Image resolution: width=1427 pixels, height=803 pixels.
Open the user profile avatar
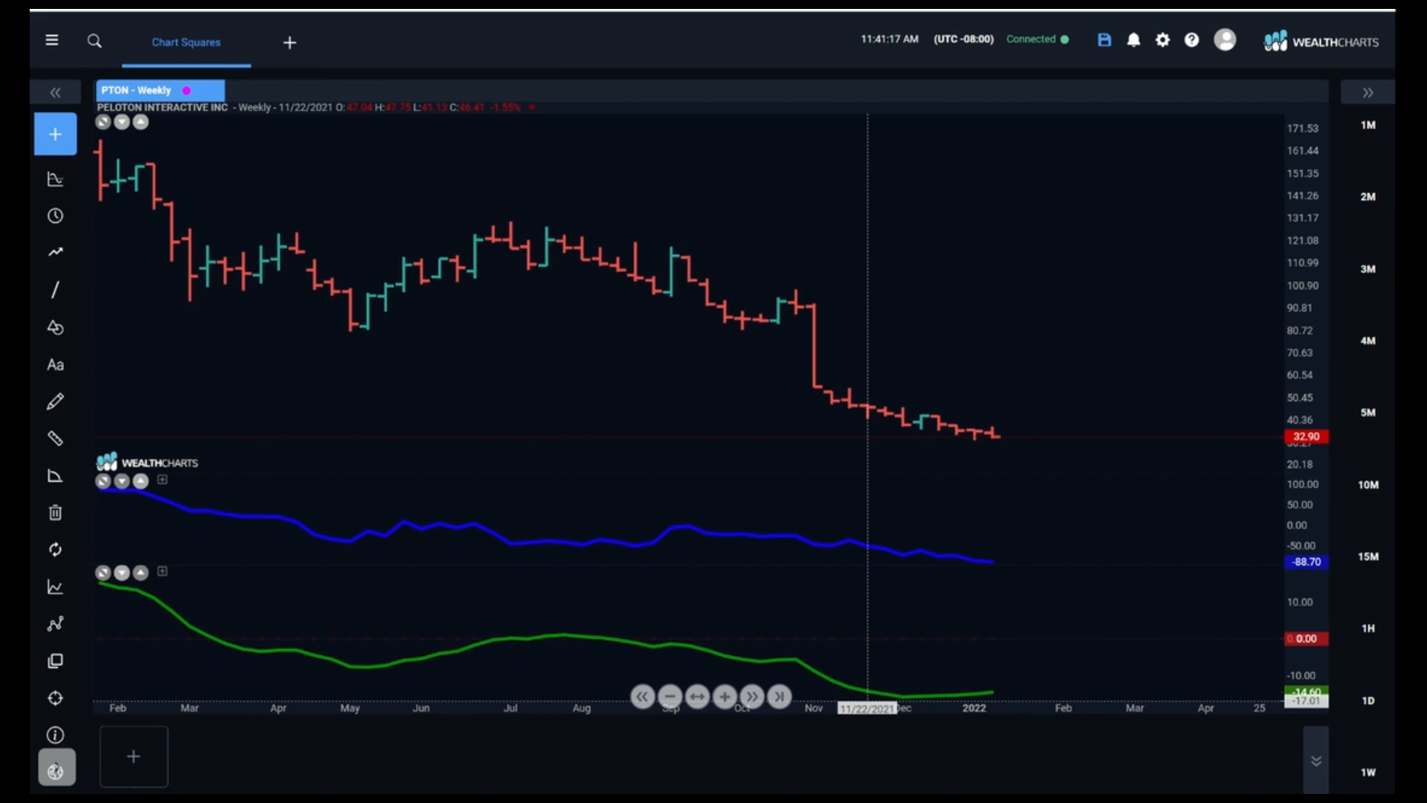(x=1225, y=39)
